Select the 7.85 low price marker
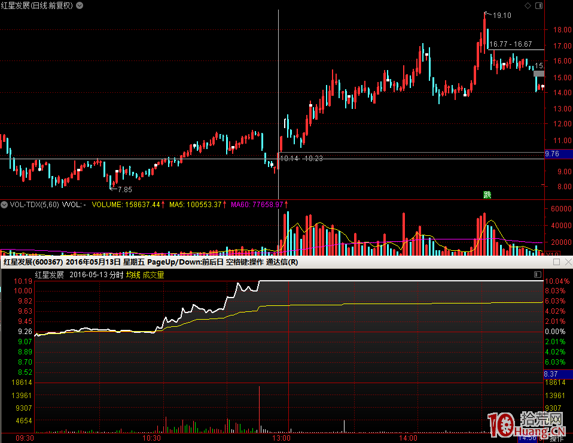The width and height of the screenshot is (573, 443). [x=124, y=189]
